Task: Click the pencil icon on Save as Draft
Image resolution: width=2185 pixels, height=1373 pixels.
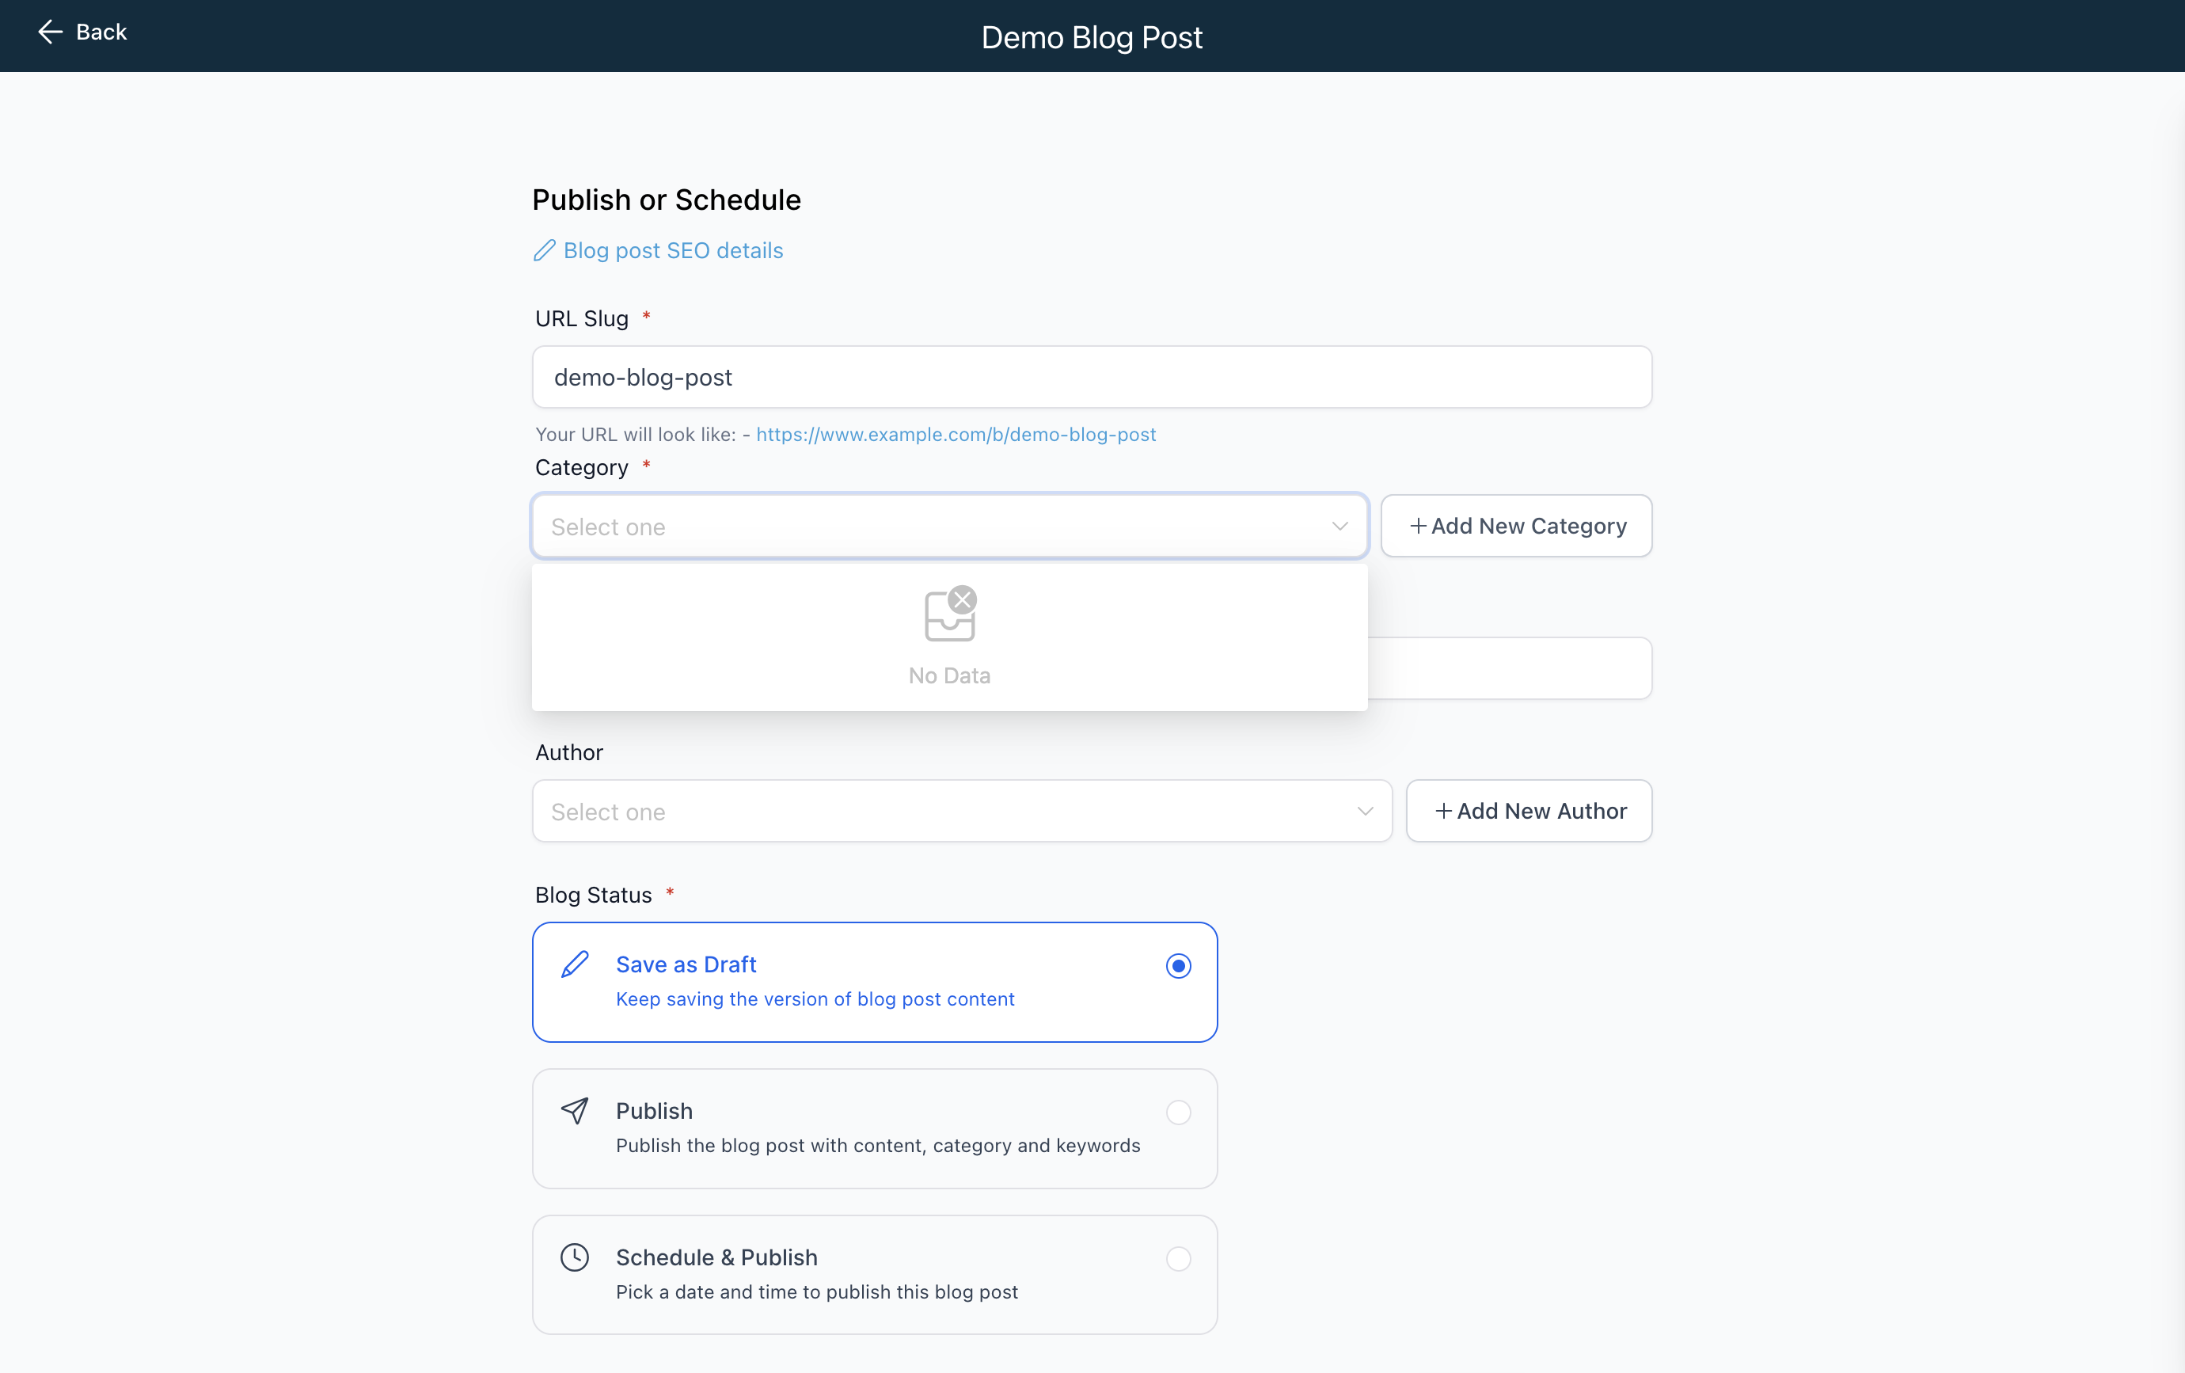Action: 576,964
